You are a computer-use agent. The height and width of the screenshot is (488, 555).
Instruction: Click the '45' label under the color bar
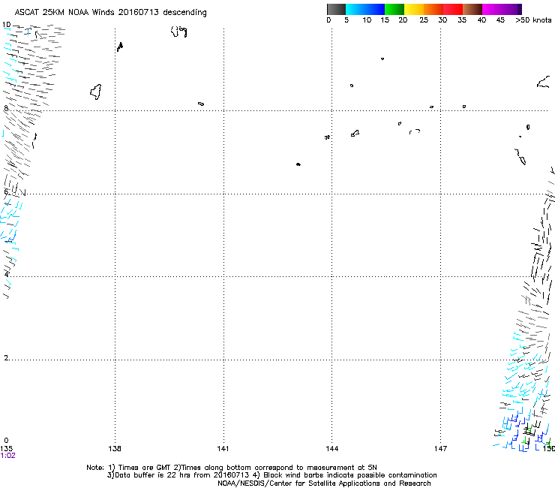(x=500, y=20)
